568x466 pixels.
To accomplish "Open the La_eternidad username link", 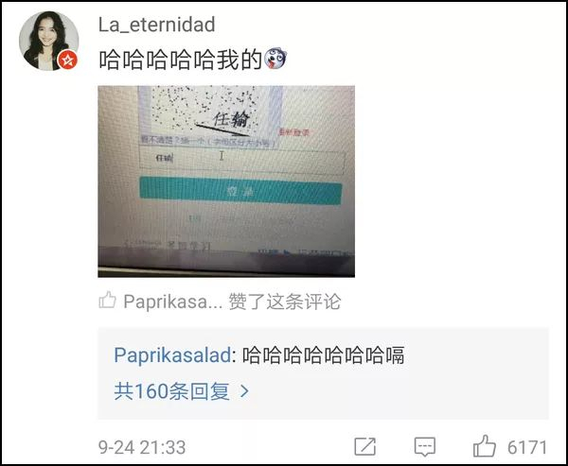I will (x=157, y=25).
